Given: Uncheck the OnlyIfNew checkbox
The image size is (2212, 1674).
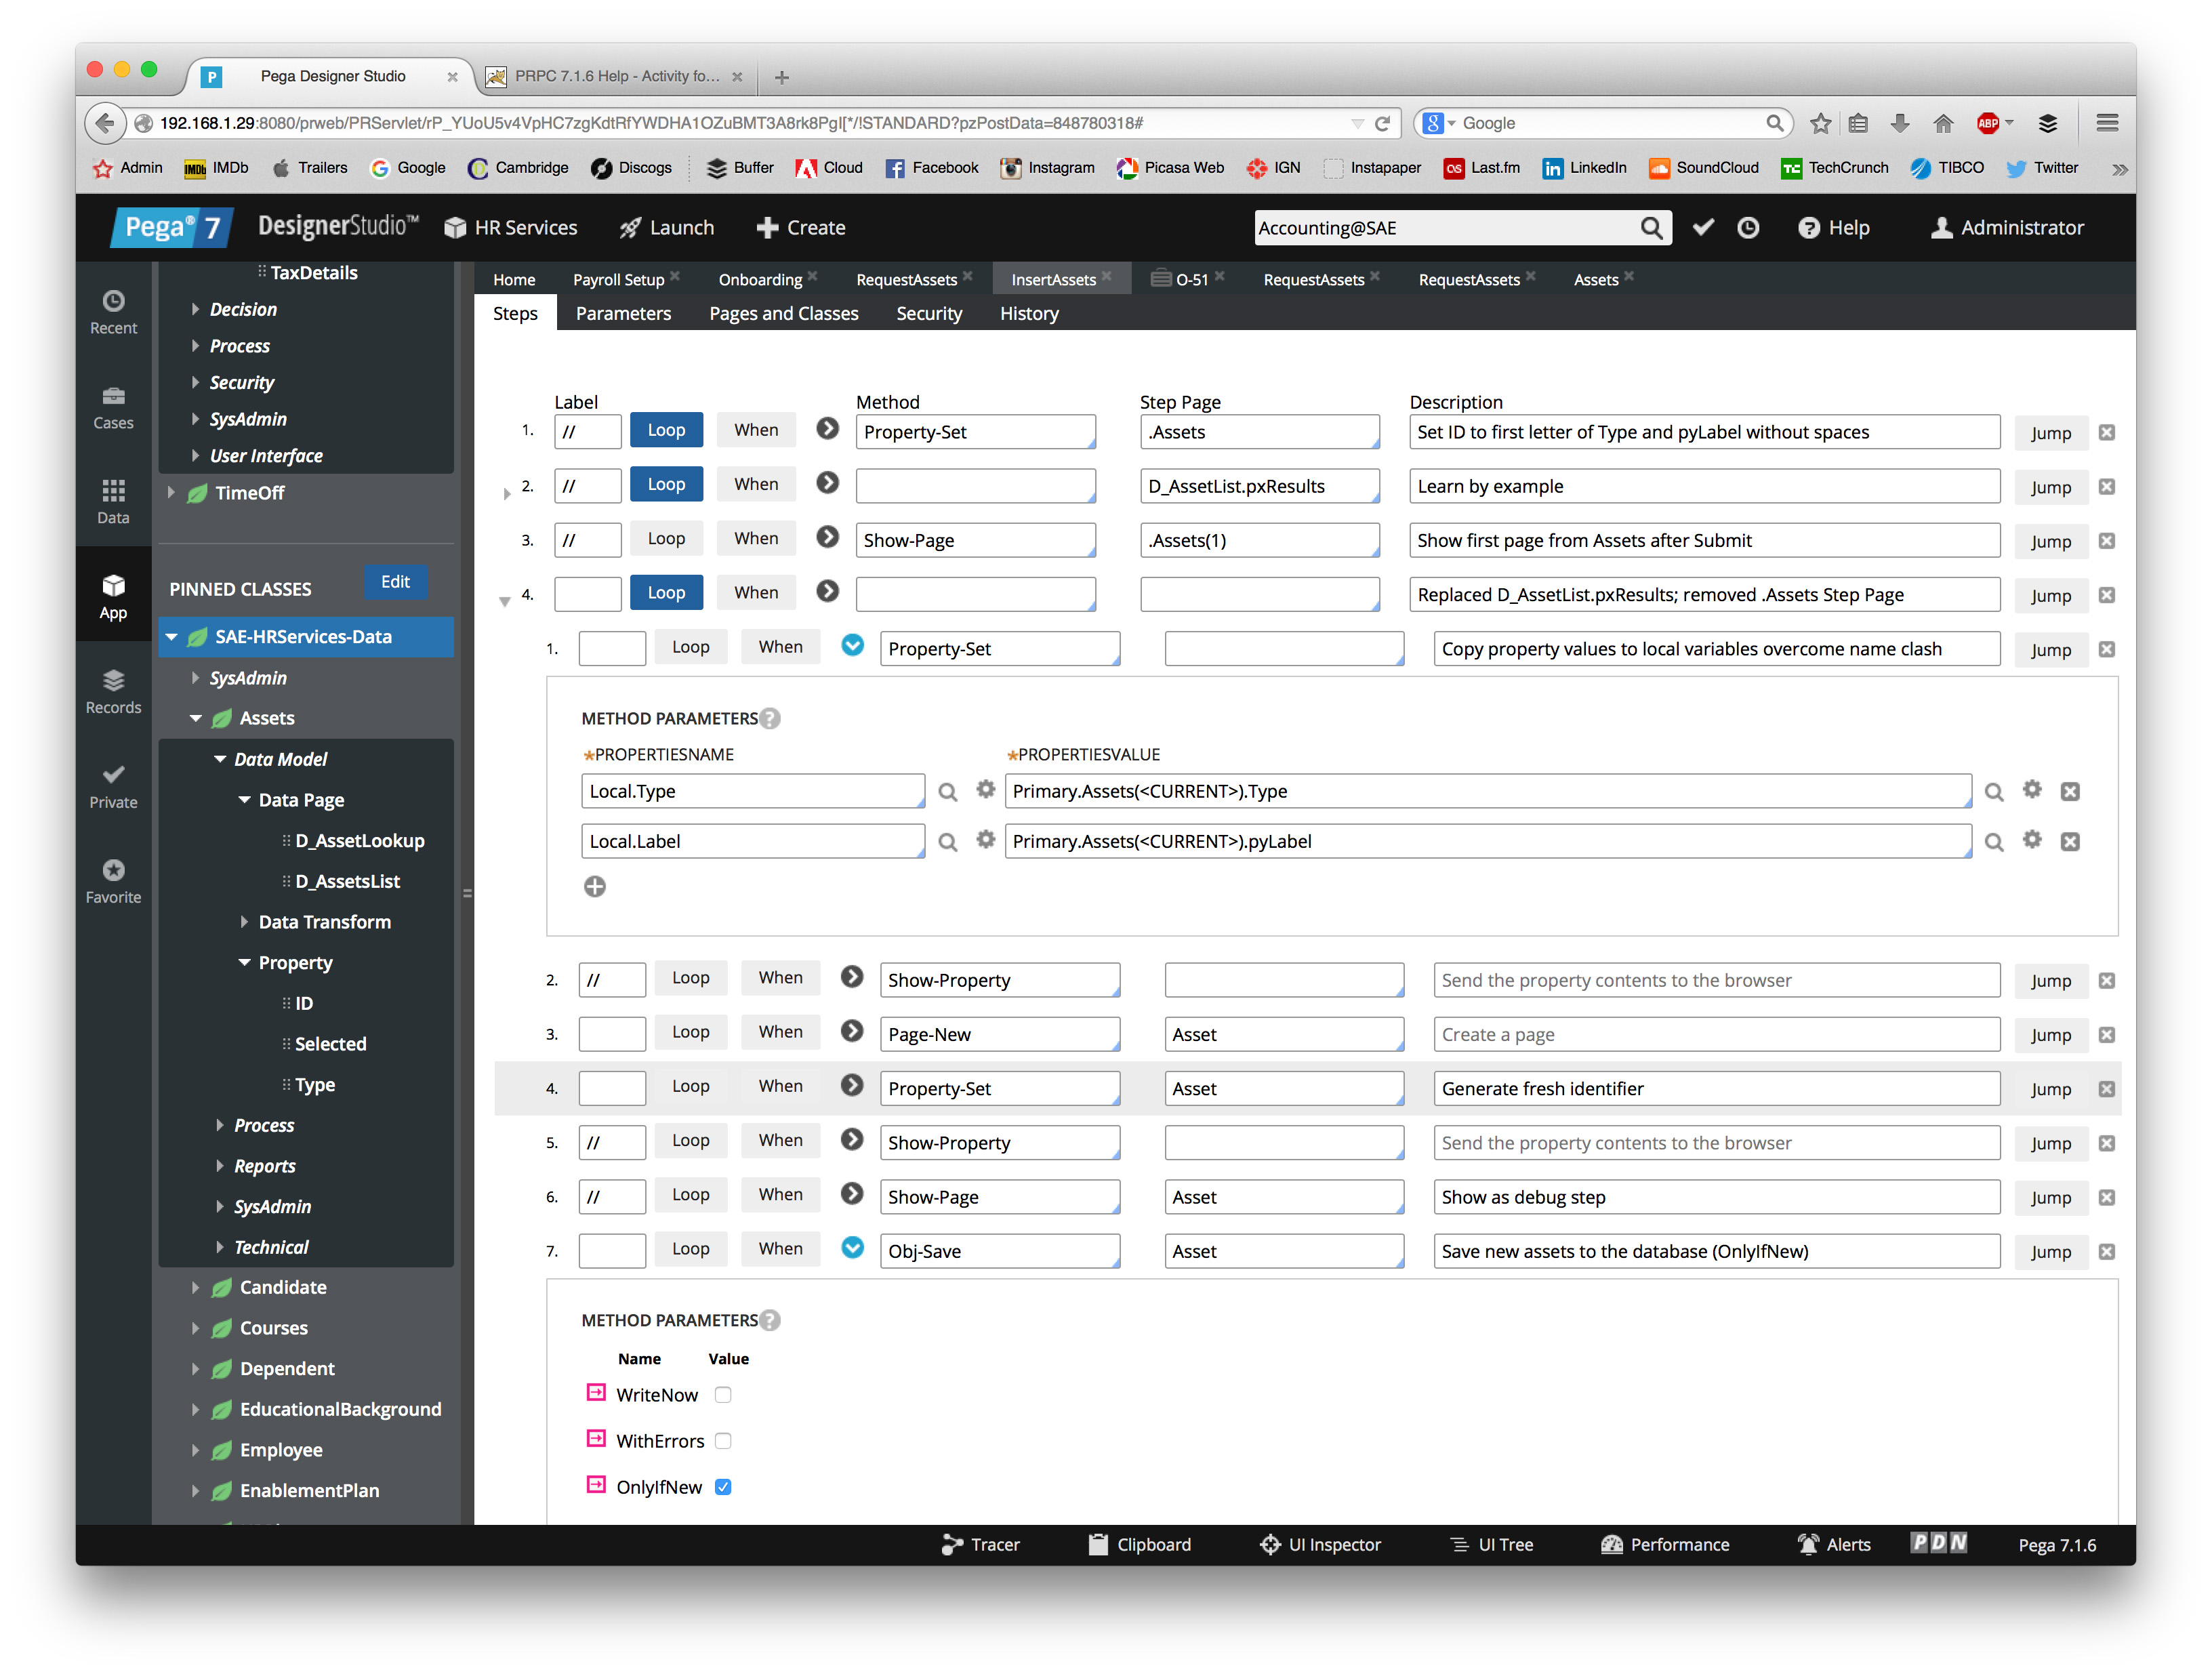Looking at the screenshot, I should point(723,1487).
